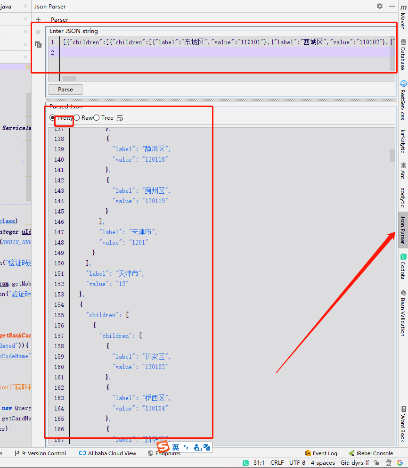408x468 pixels.
Task: Click inside Enter JSON string input line 1
Action: (x=227, y=42)
